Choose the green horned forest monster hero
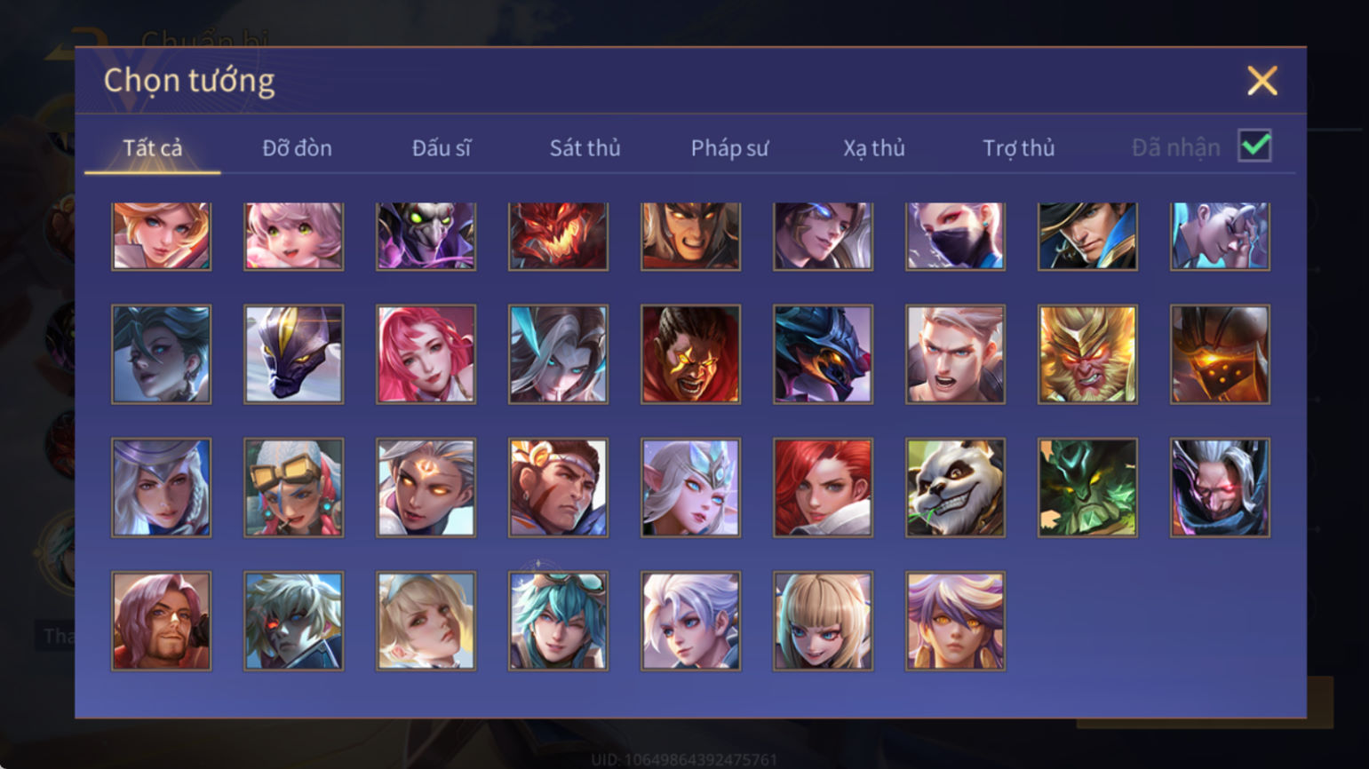Image resolution: width=1369 pixels, height=769 pixels. pyautogui.click(x=1087, y=488)
